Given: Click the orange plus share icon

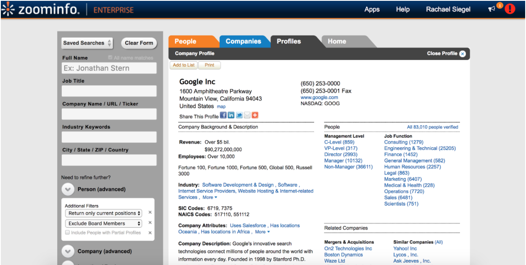Looking at the screenshot, I should click(255, 115).
